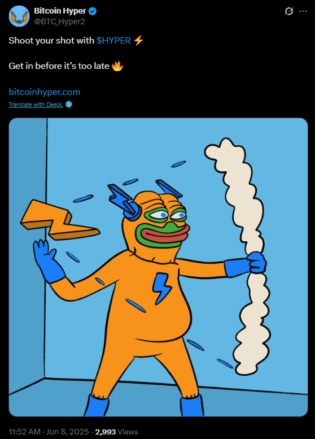Click the 11:52 AM timestamp
Image resolution: width=315 pixels, height=439 pixels.
(x=25, y=432)
